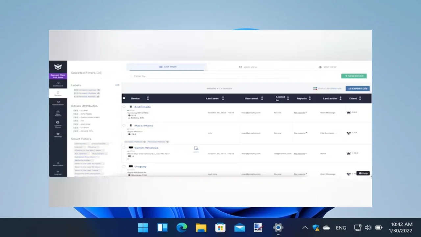This screenshot has height=237, width=421.
Task: Open Windows Settings from the taskbar
Action: [278, 227]
